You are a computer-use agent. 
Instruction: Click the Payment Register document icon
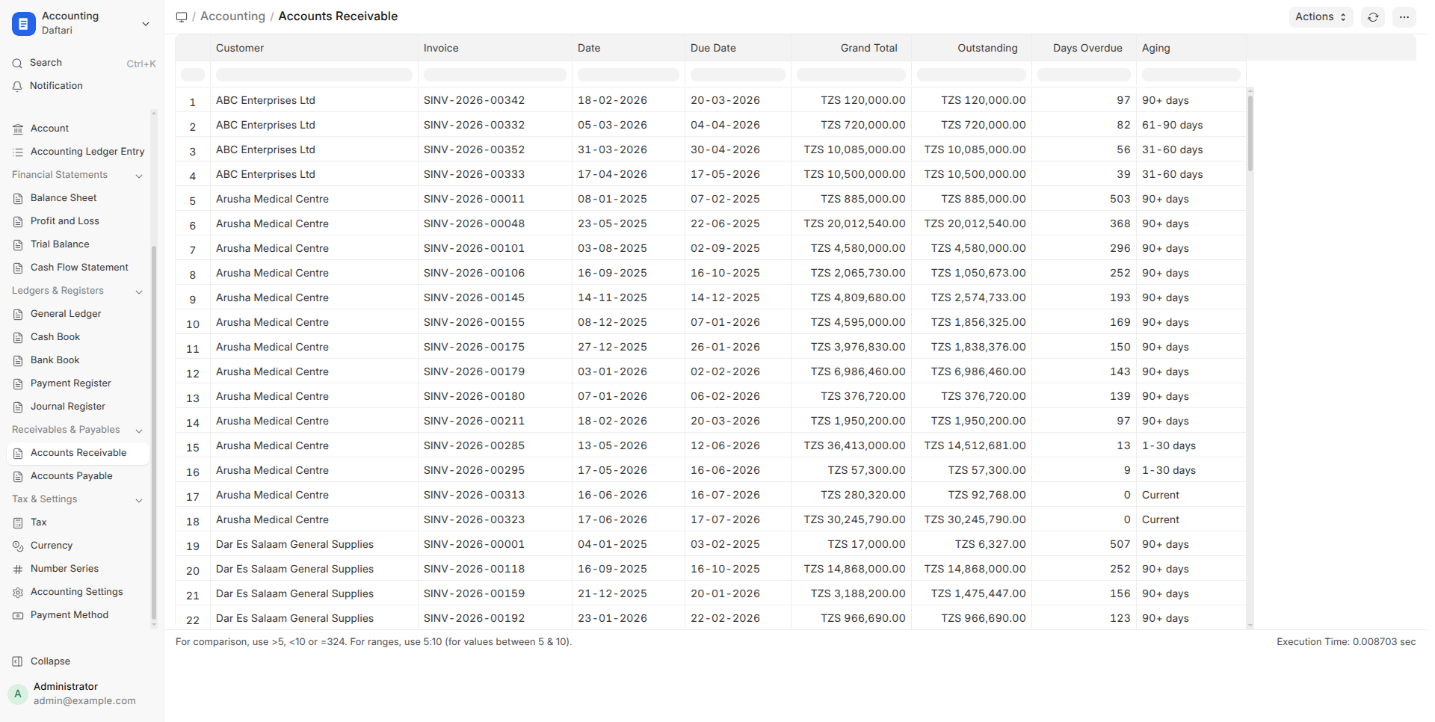coord(18,384)
